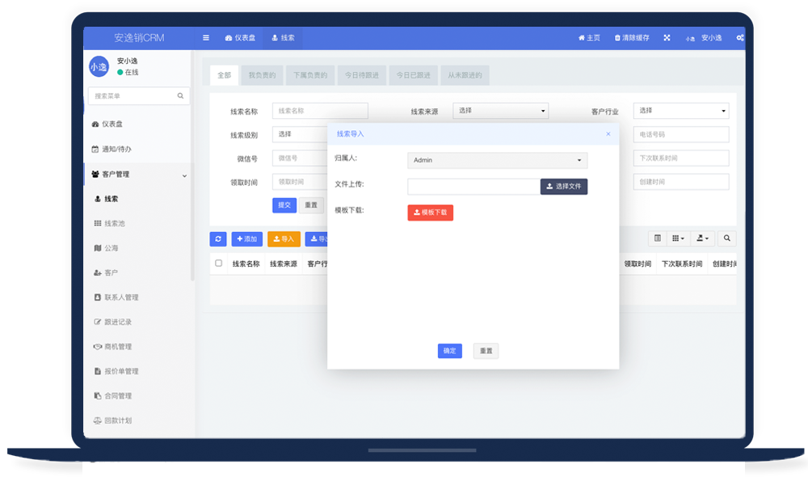The height and width of the screenshot is (477, 808).
Task: Close the 线索导入 dialog
Action: 608,134
